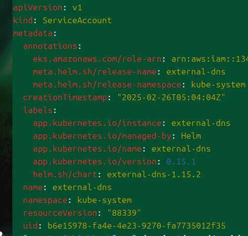This screenshot has height=236, width=248.
Task: Click the metadata key
Action: pos(33,34)
